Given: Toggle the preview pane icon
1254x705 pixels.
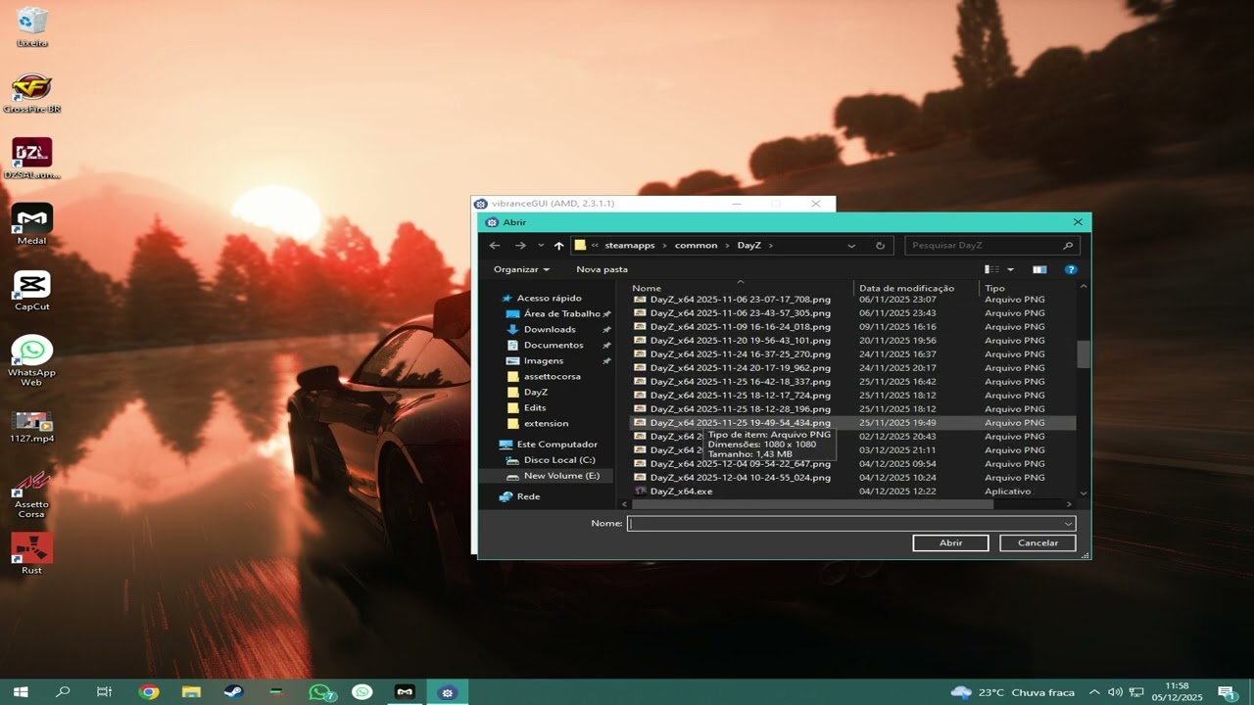Looking at the screenshot, I should click(1039, 269).
